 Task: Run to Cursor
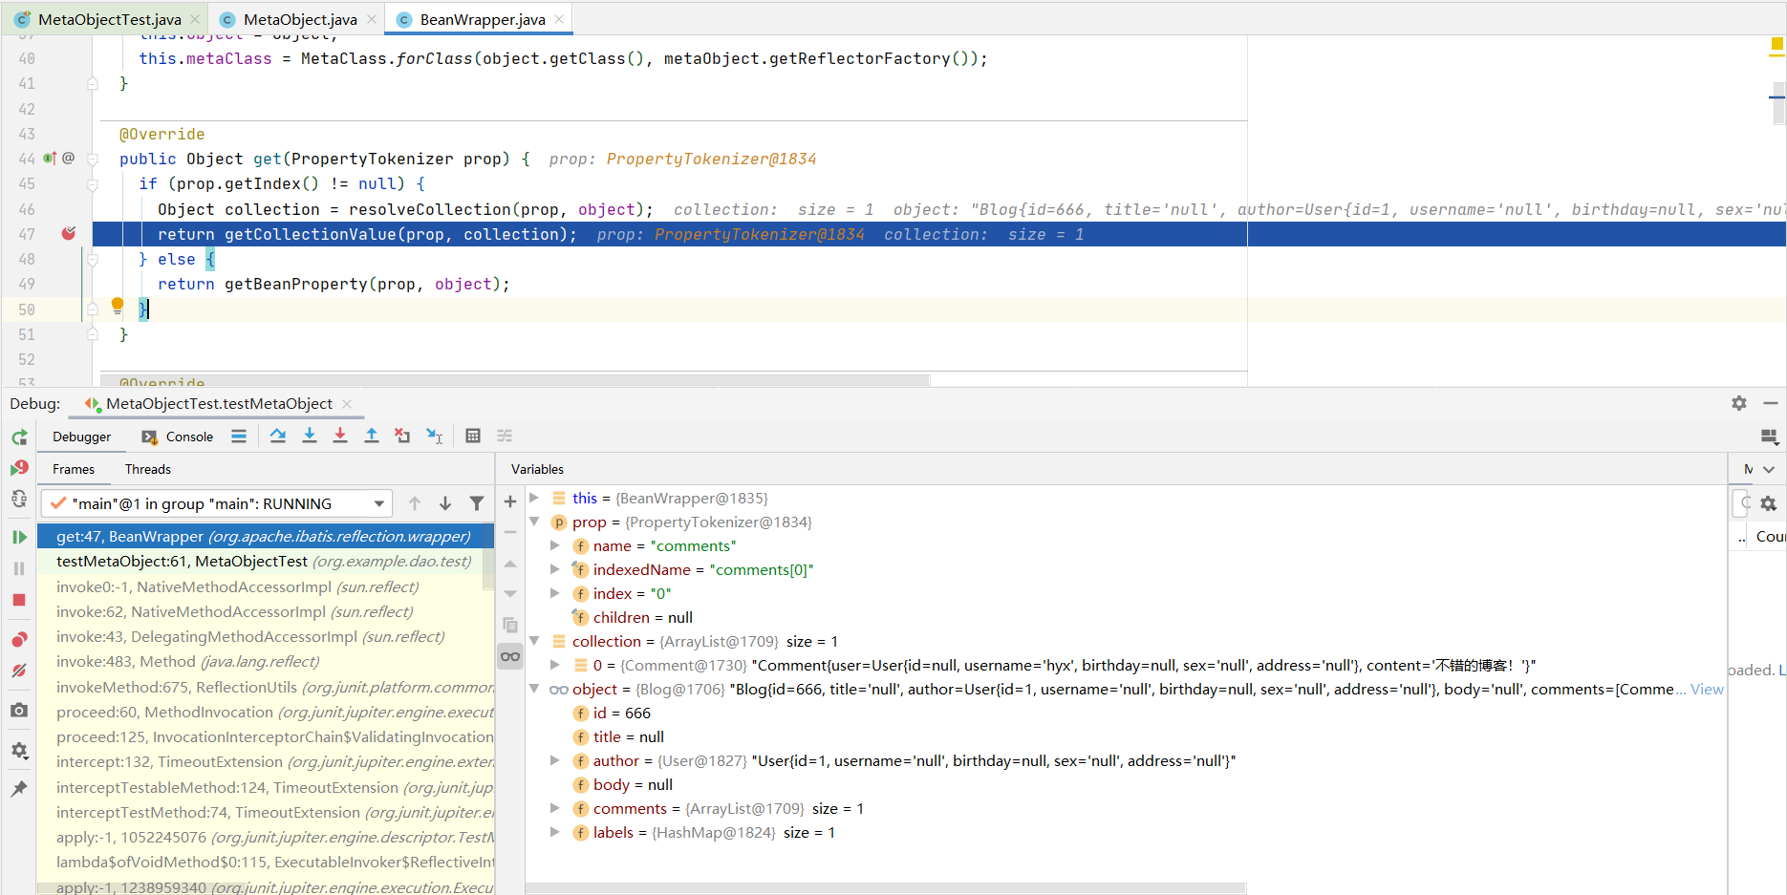coord(434,436)
